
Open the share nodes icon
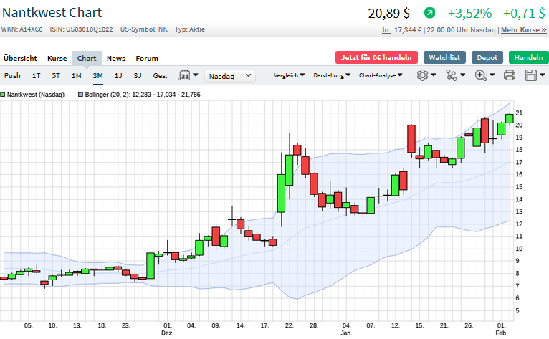tap(452, 75)
